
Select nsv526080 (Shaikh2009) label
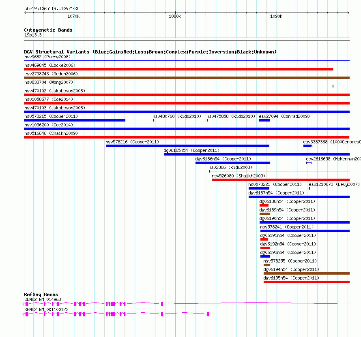click(239, 176)
